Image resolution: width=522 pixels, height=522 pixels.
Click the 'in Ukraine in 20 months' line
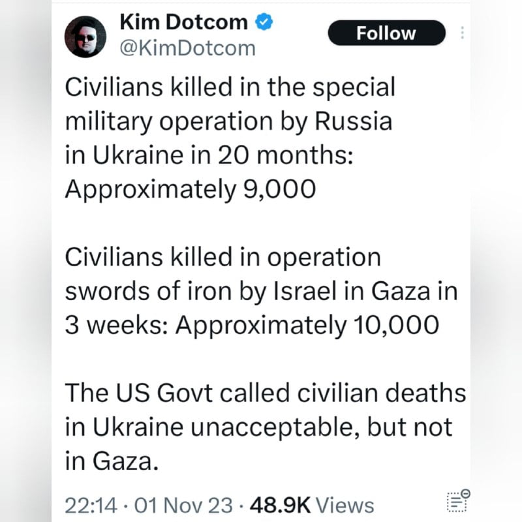click(x=209, y=155)
